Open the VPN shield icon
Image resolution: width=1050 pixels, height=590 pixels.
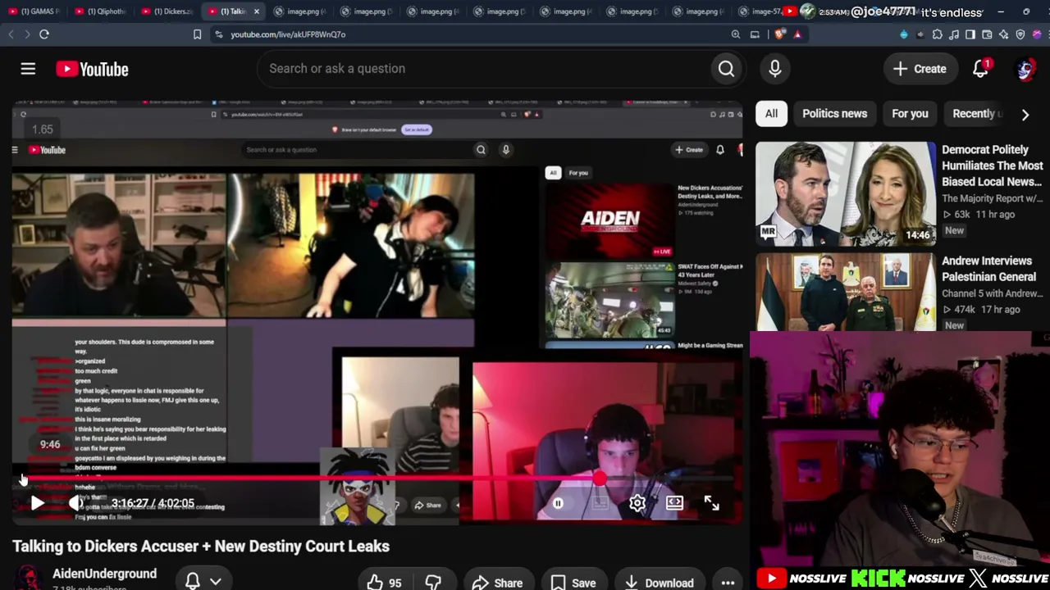pyautogui.click(x=1020, y=34)
